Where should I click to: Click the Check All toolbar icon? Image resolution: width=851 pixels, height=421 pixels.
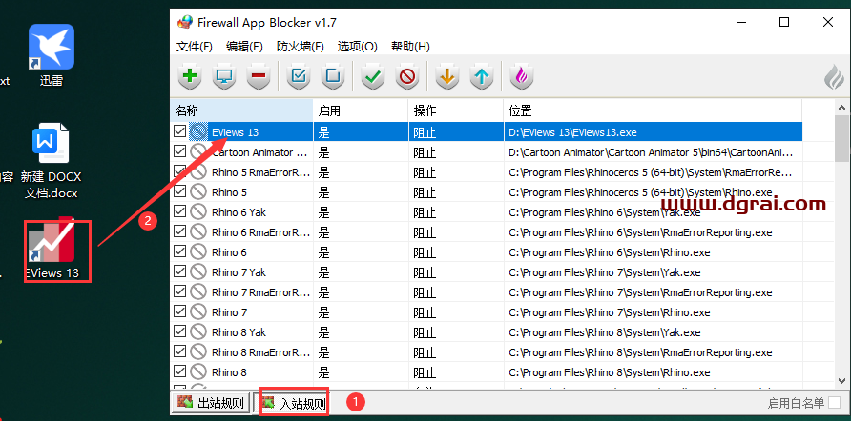[x=298, y=77]
